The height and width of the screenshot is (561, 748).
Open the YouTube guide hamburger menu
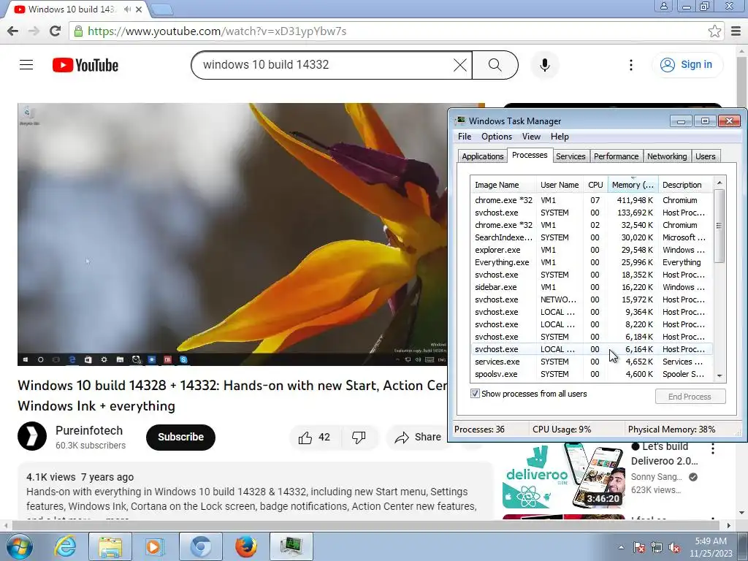click(x=26, y=65)
